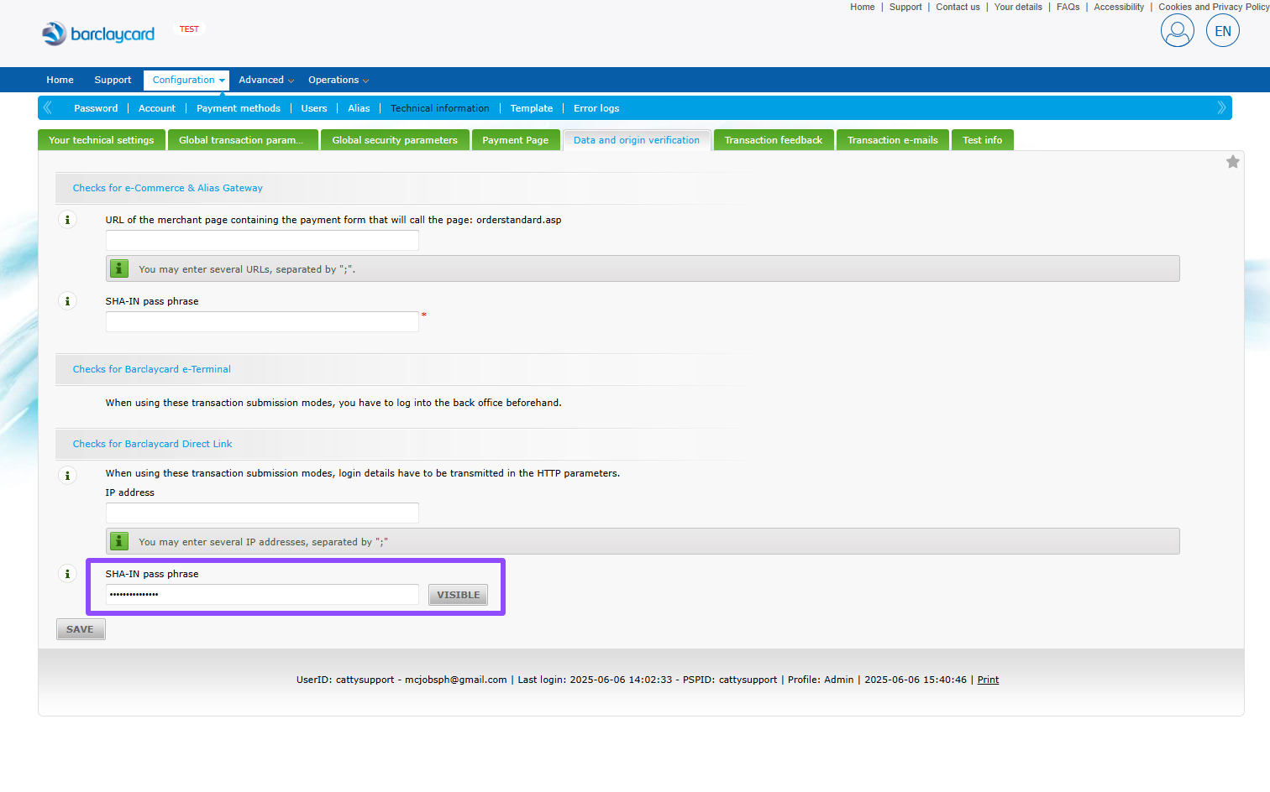Open the Your details link
The height and width of the screenshot is (792, 1270).
1018,7
